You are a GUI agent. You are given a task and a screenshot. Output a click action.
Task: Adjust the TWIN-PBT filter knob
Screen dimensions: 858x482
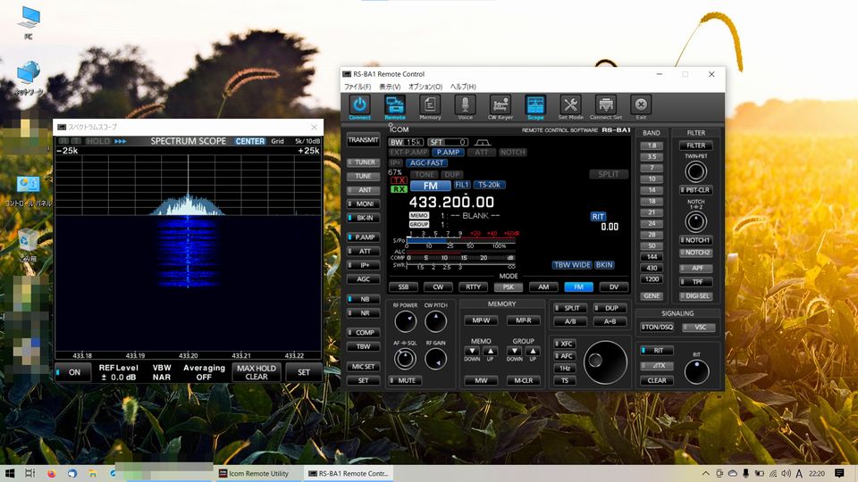pos(695,171)
